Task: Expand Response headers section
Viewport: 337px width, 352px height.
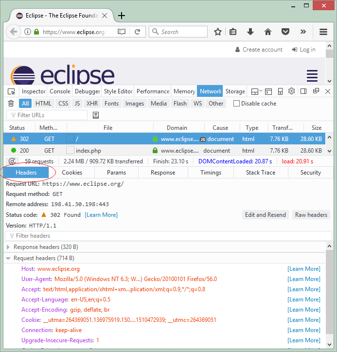Action: coord(8,247)
